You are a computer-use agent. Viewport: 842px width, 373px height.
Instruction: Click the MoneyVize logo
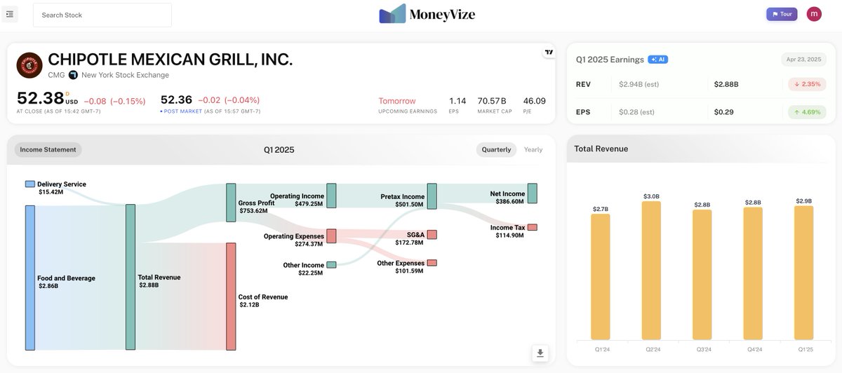click(x=427, y=14)
